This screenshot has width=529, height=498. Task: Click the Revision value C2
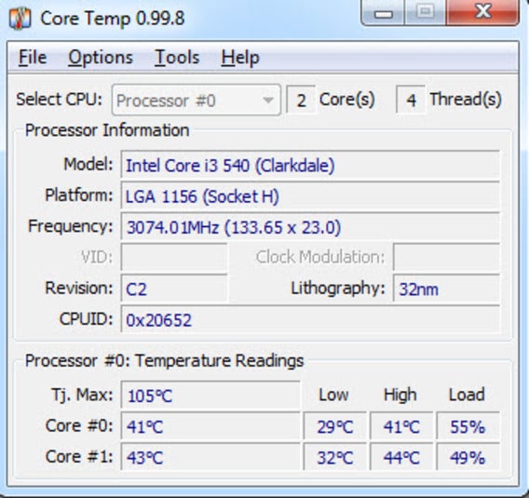[174, 289]
